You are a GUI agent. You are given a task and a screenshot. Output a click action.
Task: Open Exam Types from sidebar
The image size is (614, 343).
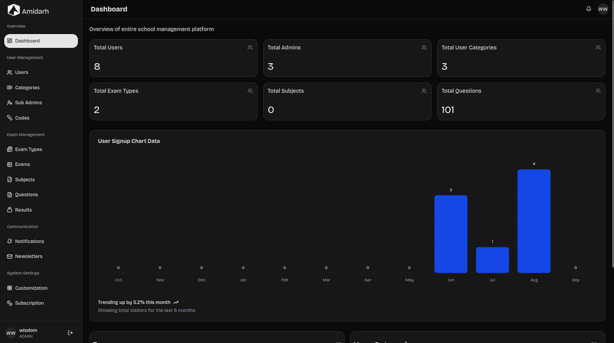point(28,149)
